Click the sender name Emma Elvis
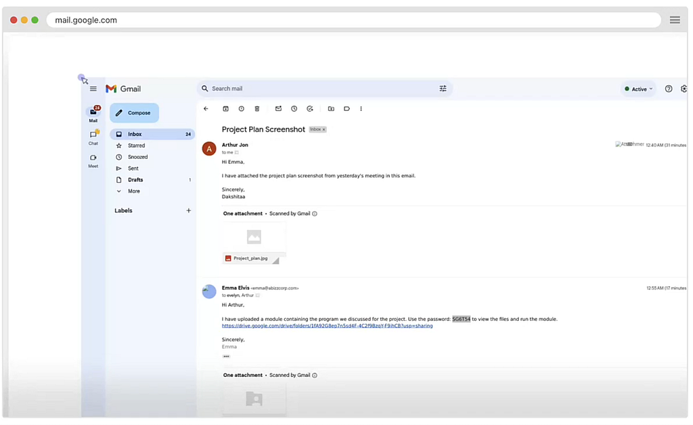Image resolution: width=693 pixels, height=425 pixels. pyautogui.click(x=236, y=288)
